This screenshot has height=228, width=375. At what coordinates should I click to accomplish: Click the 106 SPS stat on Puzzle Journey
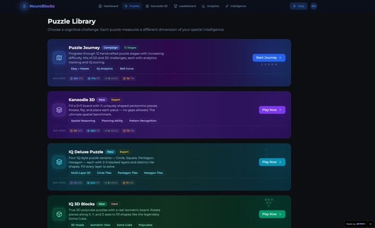[76, 79]
